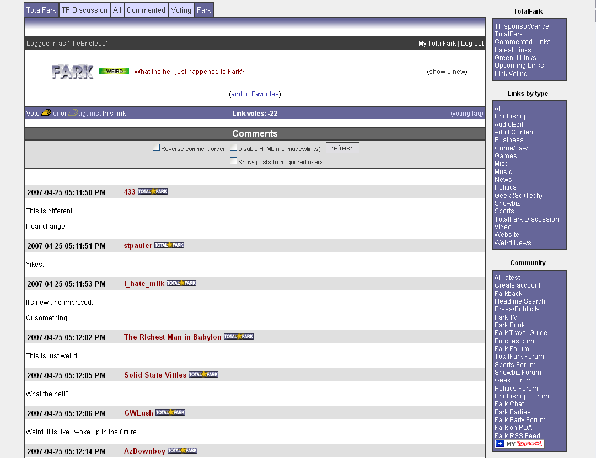Open Fark Travel Guide link
Image resolution: width=596 pixels, height=458 pixels.
click(x=520, y=332)
